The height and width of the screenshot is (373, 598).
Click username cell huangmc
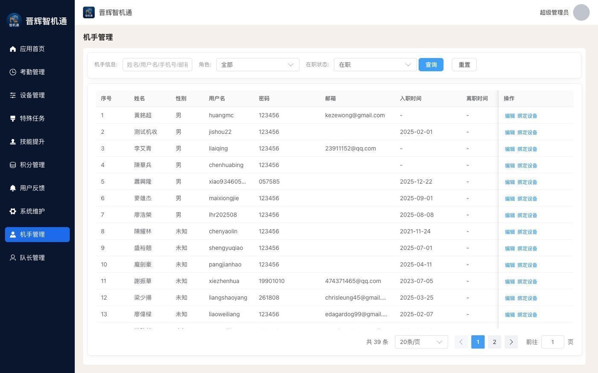pos(221,116)
